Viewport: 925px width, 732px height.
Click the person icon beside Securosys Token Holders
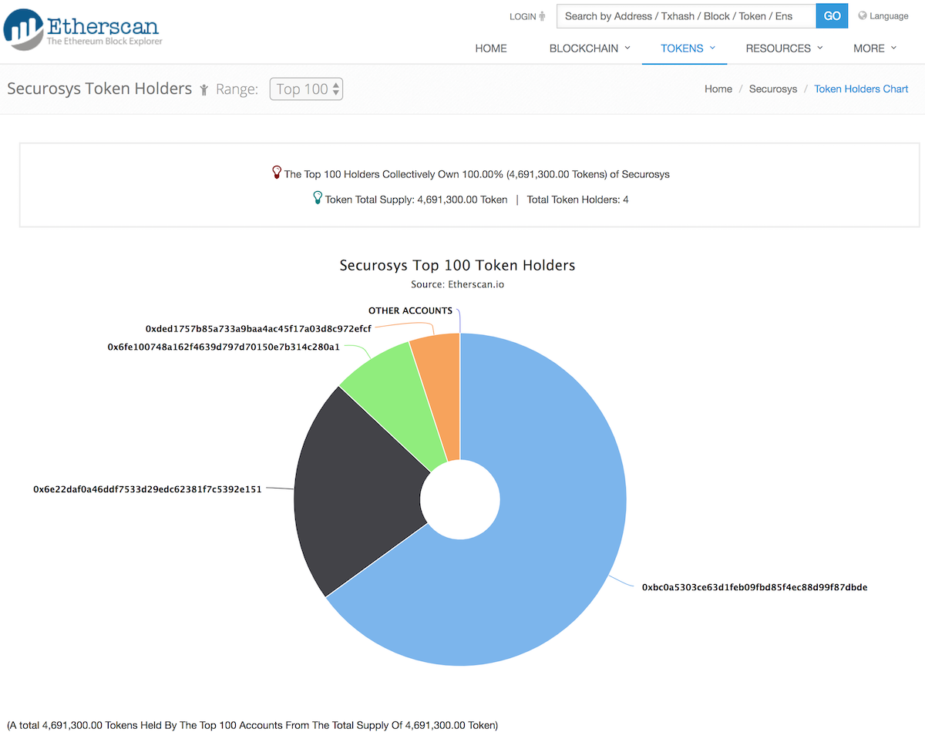coord(204,90)
